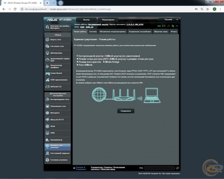224x179 pixels.
Task: Click the USB status icon in header
Action: [x=177, y=26]
